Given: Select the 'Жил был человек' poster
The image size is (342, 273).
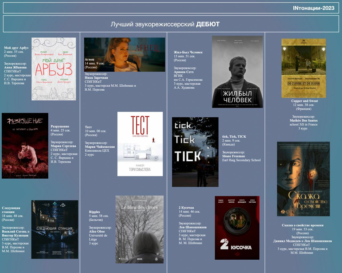Looking at the screenshot, I should click(237, 72).
